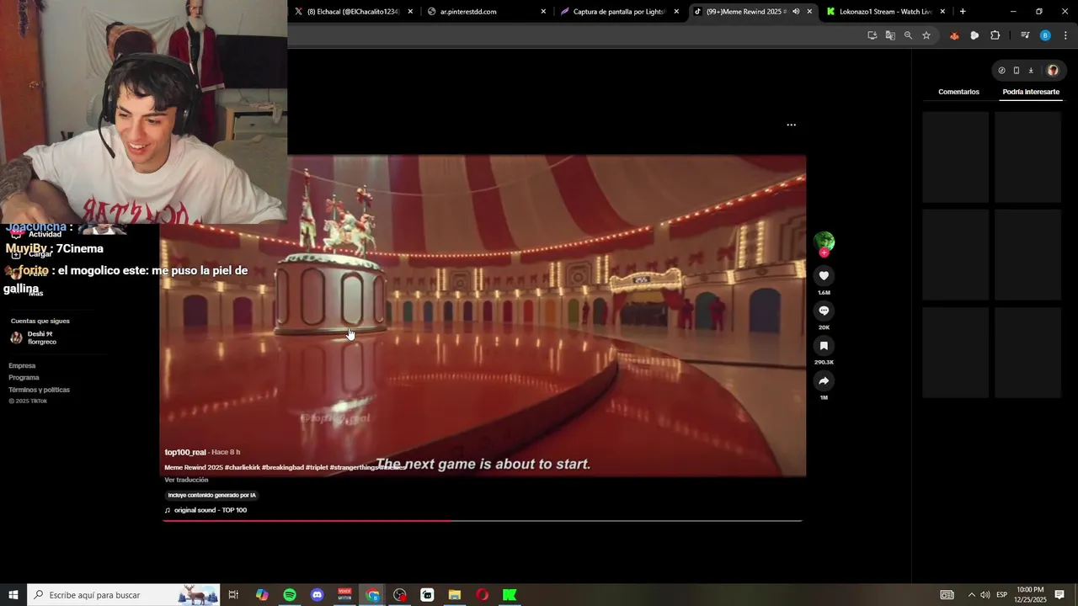Open the media controls music-note icon
The image size is (1078, 606).
pyautogui.click(x=1025, y=35)
